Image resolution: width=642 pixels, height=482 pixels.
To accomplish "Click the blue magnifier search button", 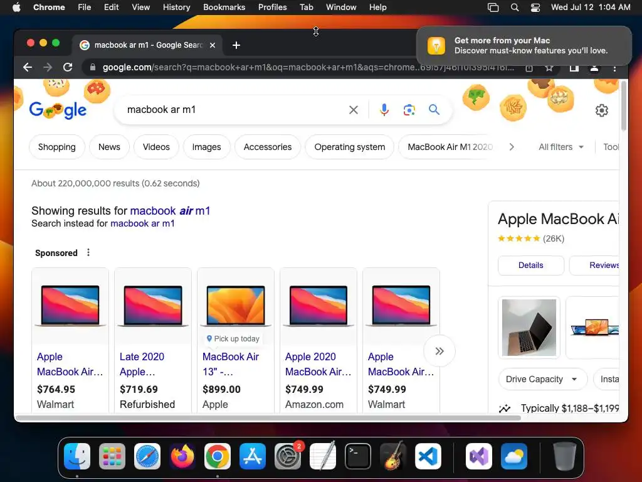I will tap(434, 109).
